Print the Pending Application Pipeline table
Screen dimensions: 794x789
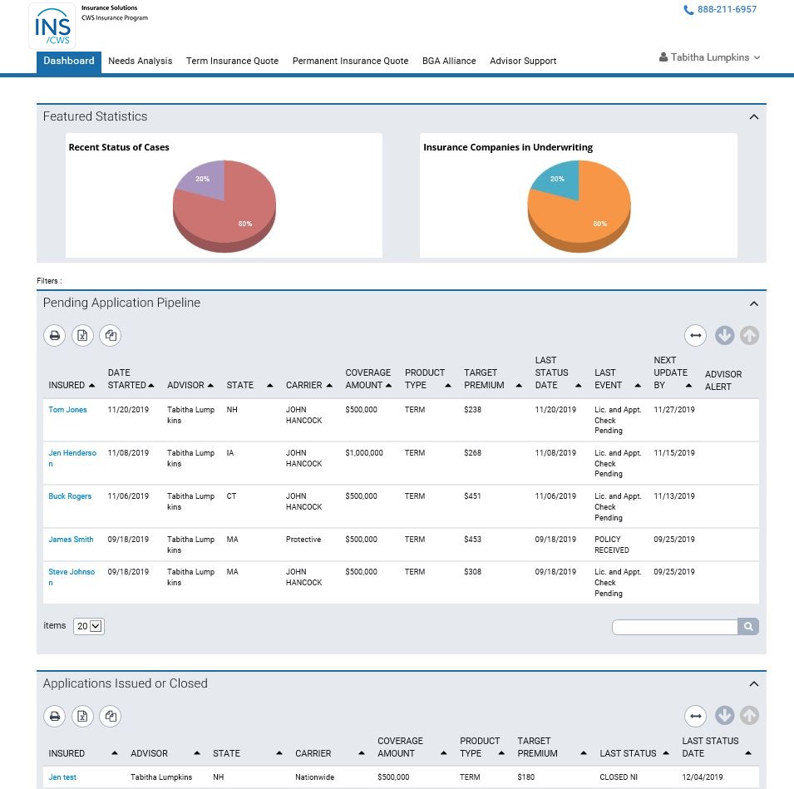coord(55,336)
